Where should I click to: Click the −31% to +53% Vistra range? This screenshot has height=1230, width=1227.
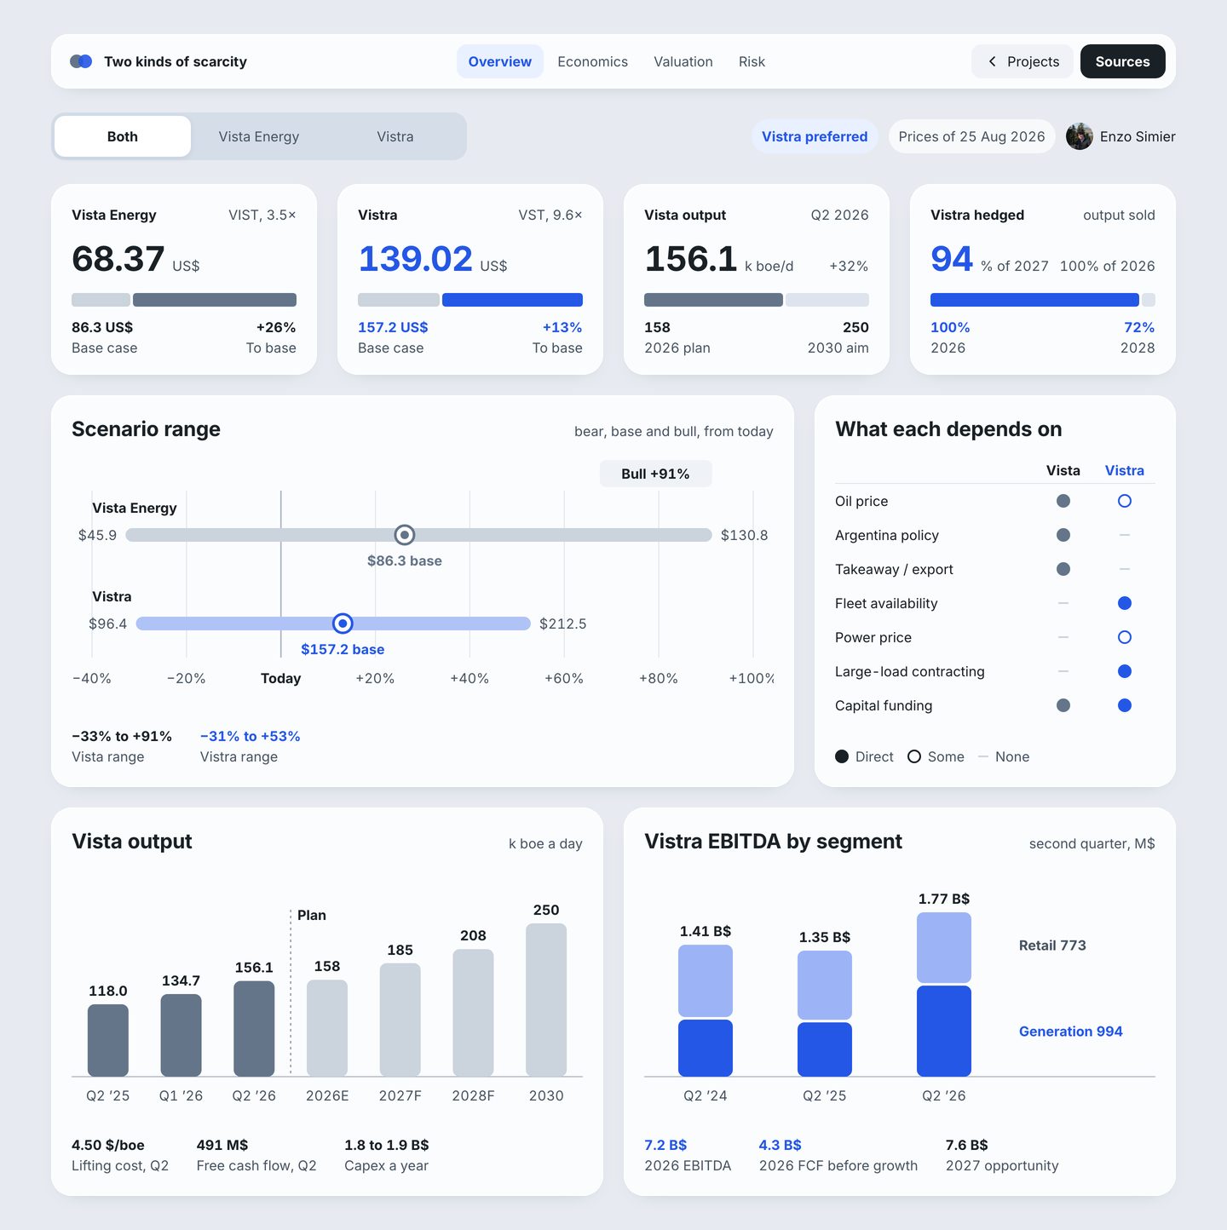point(251,736)
